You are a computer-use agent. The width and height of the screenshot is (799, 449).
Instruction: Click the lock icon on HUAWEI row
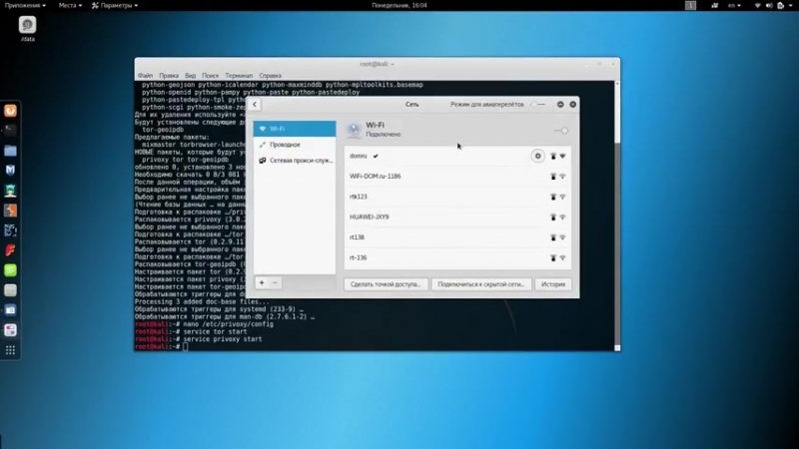[x=553, y=217]
